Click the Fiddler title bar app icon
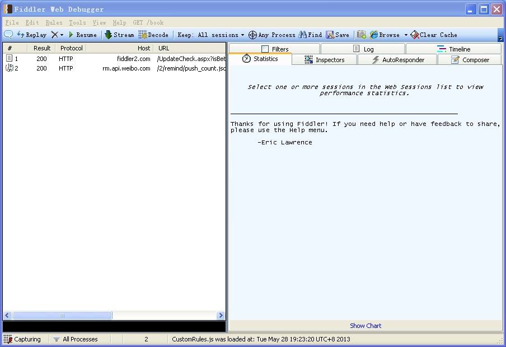The width and height of the screenshot is (506, 347). click(x=8, y=9)
